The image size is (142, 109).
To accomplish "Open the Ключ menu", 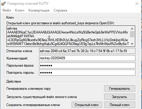I will [20, 10].
